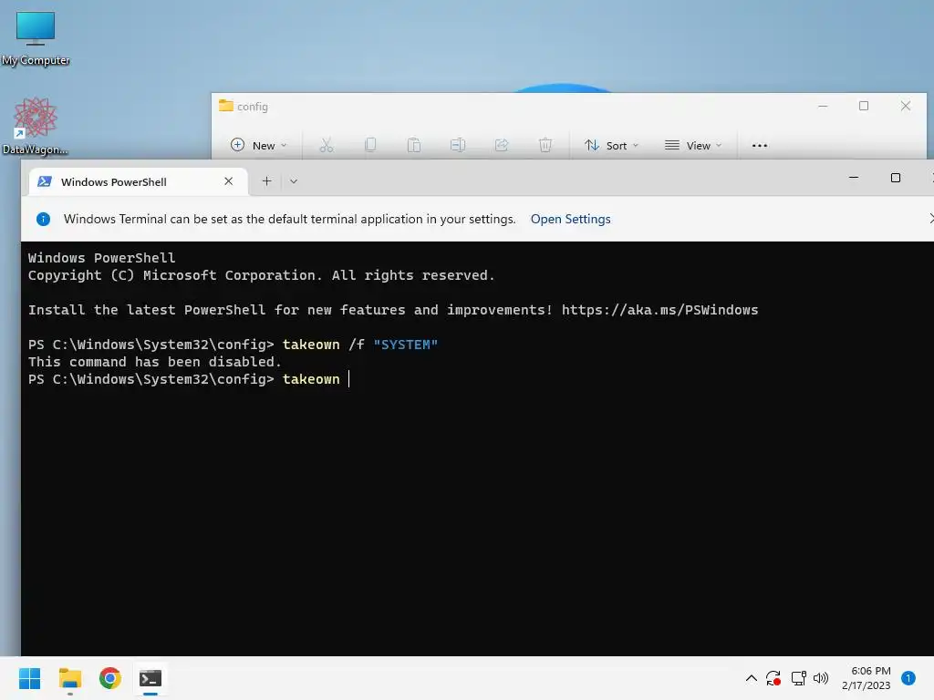Expand the terminal profile dropdown chevron
Screen dimensions: 934x700
click(294, 181)
